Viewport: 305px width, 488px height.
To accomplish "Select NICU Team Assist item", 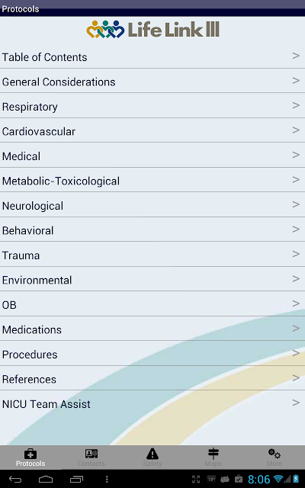I will click(x=152, y=403).
